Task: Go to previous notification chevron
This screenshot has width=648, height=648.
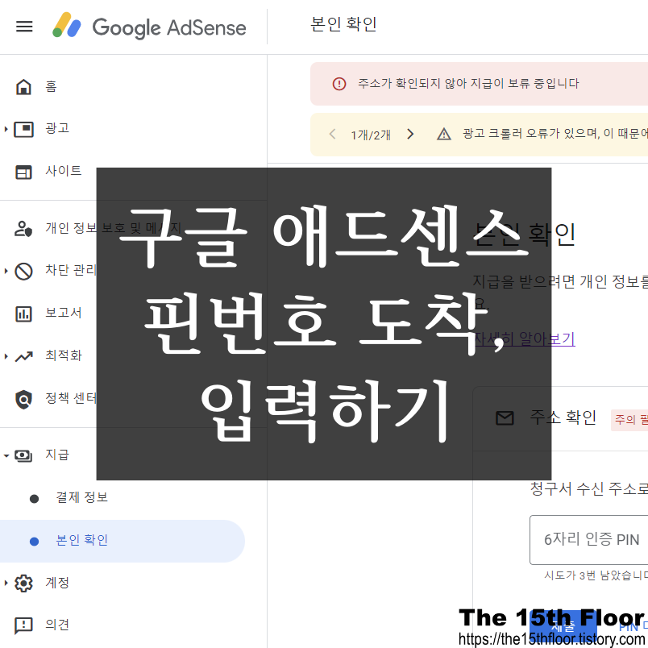Action: tap(332, 134)
